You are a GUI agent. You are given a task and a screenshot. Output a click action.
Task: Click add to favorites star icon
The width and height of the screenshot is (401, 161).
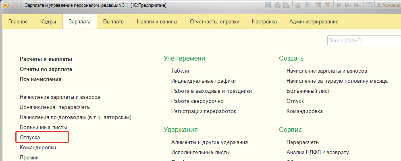[298, 5]
